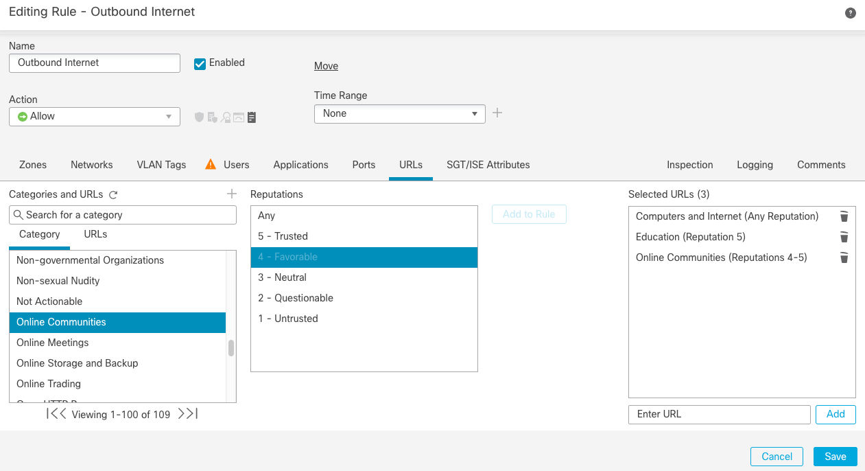Image resolution: width=865 pixels, height=471 pixels.
Task: Select Online Communities category
Action: [x=117, y=322]
